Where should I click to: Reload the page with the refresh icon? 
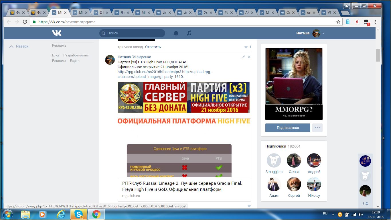tap(25, 22)
